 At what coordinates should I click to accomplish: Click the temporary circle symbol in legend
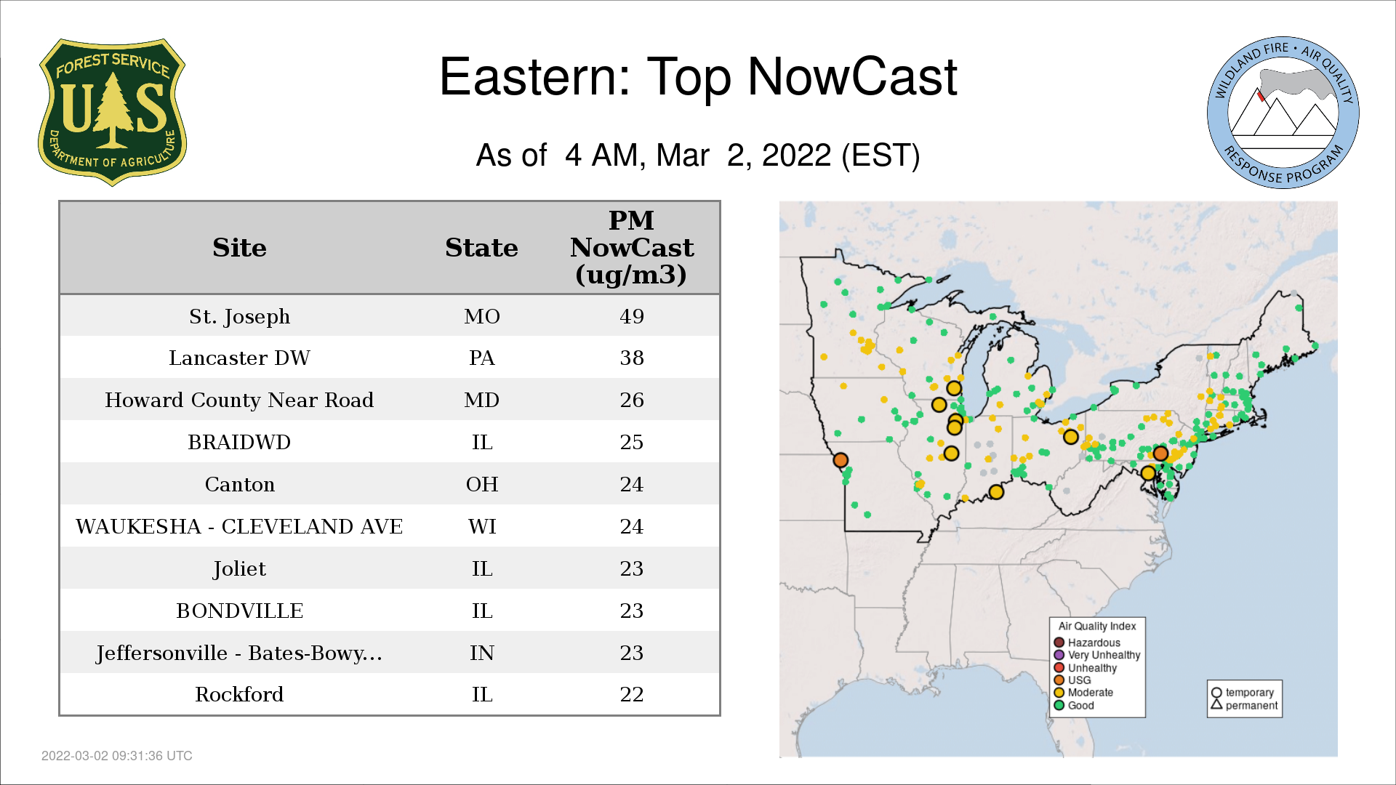tap(1216, 693)
